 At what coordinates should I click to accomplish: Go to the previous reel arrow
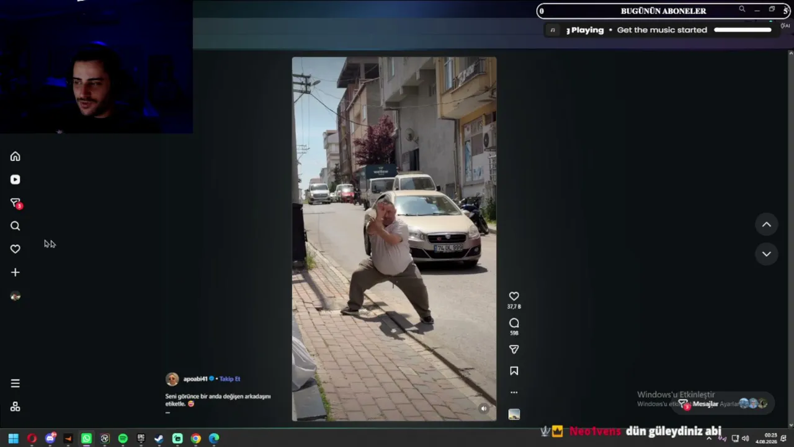click(x=767, y=225)
